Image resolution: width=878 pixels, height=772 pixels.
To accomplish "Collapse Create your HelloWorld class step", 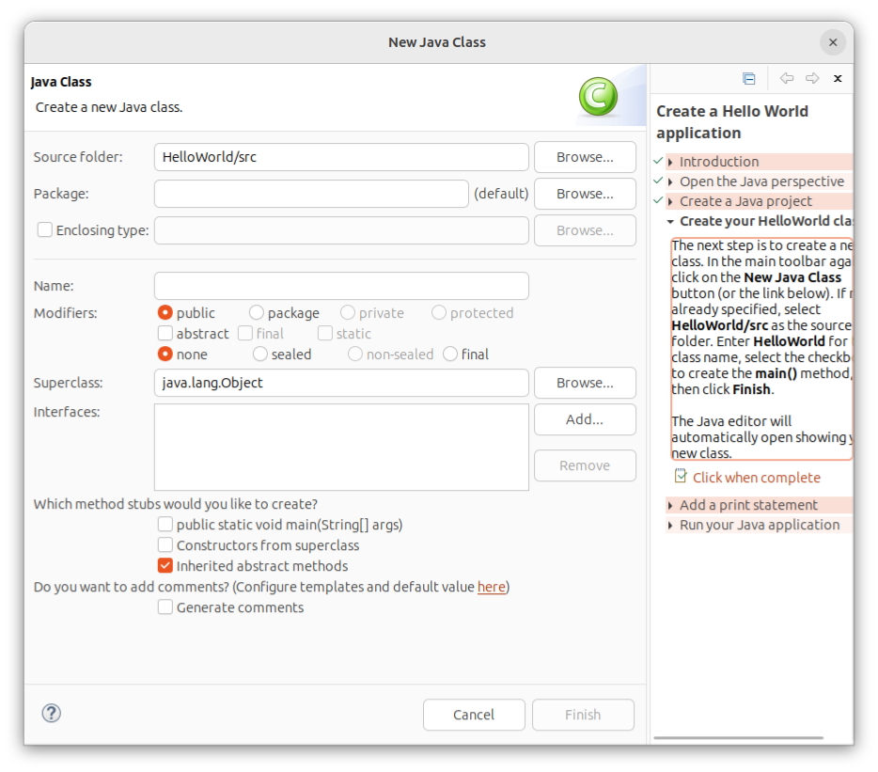I will click(670, 221).
